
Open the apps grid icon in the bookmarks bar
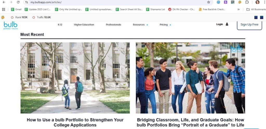[4, 10]
